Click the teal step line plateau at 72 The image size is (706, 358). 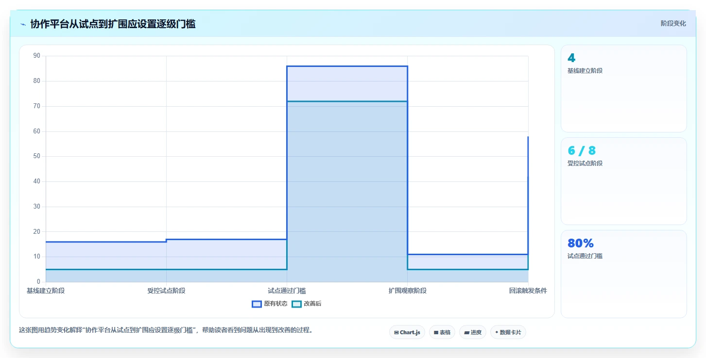click(347, 101)
